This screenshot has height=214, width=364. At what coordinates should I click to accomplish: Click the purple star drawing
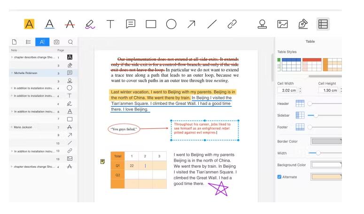[219, 188]
